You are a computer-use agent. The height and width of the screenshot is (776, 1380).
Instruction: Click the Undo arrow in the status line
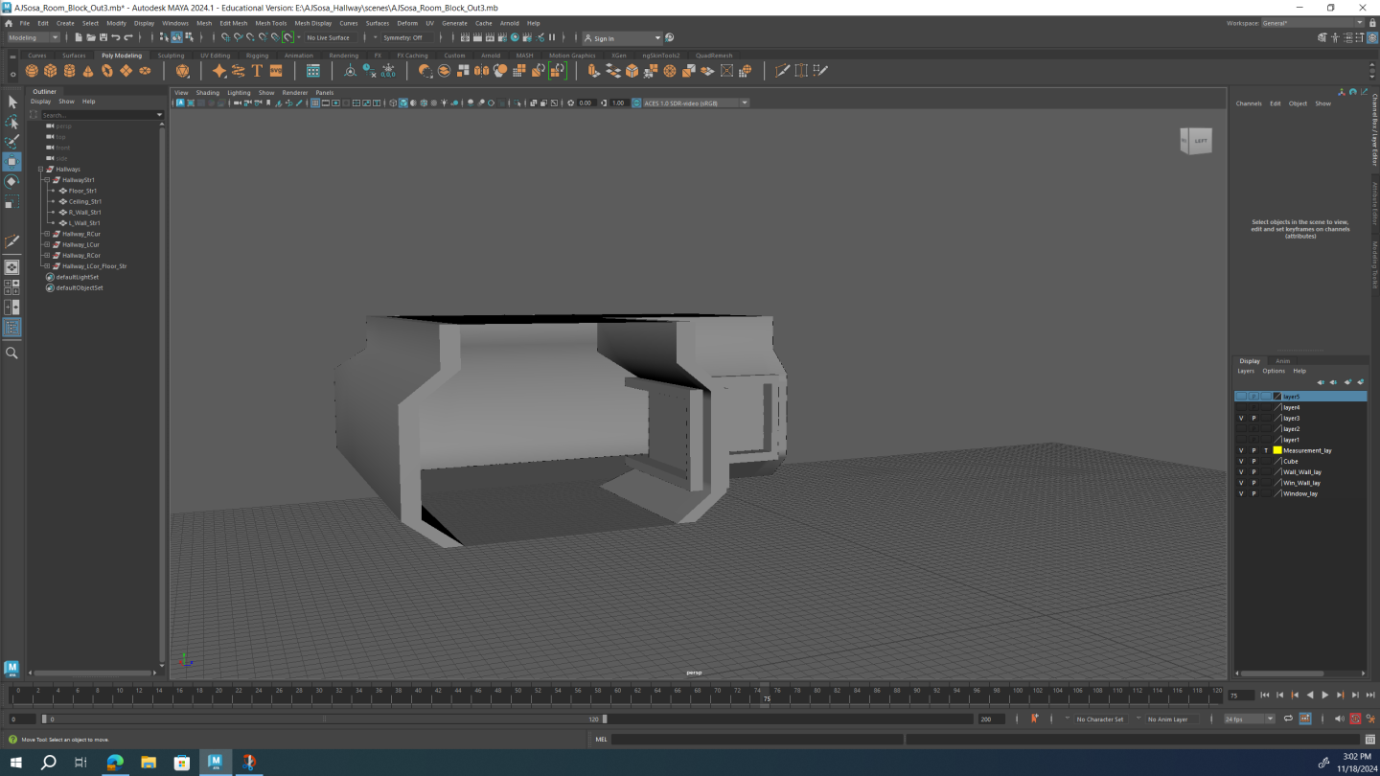[x=116, y=37]
